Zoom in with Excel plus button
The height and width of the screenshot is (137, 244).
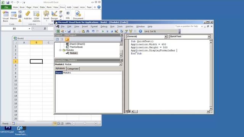click(96, 123)
